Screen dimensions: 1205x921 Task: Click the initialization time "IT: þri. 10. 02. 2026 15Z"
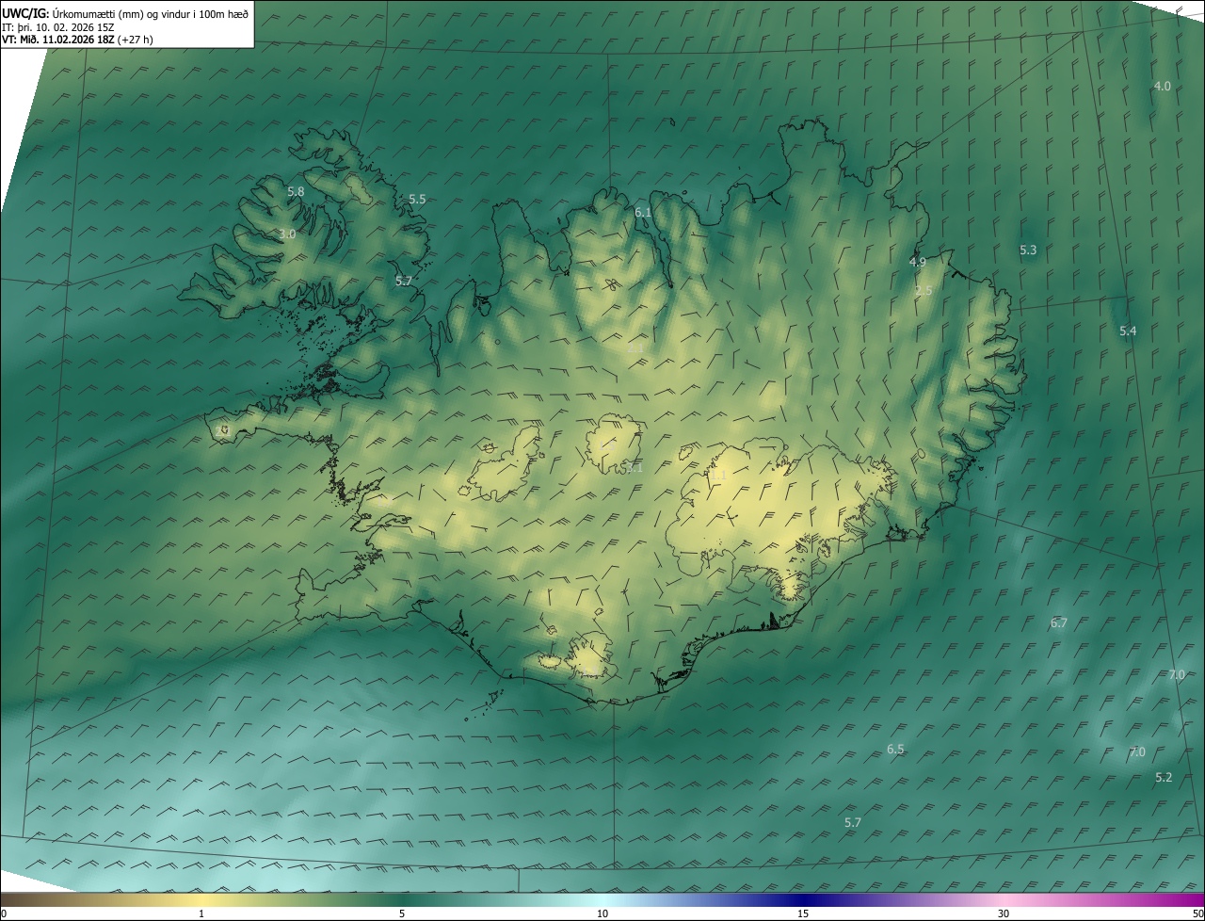(x=58, y=26)
